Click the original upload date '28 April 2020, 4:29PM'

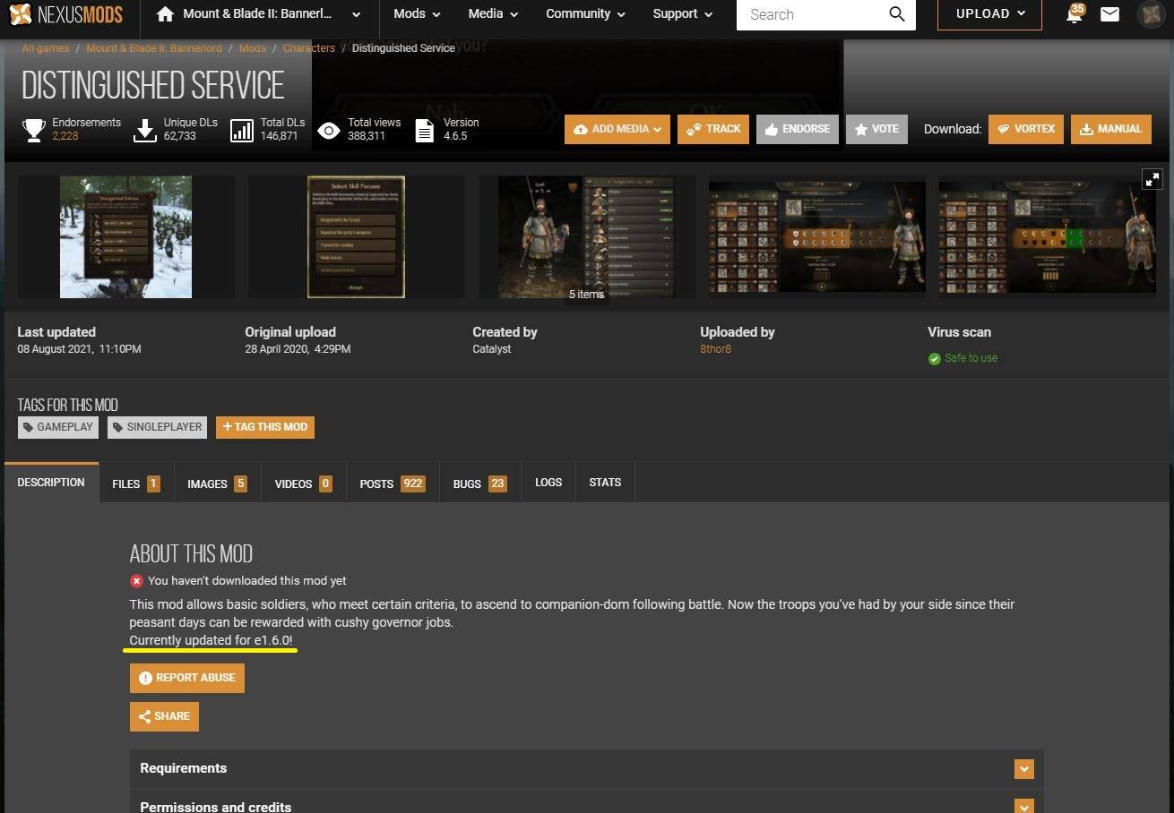click(298, 349)
